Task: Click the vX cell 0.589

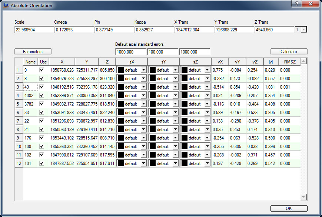Action: [220, 113]
